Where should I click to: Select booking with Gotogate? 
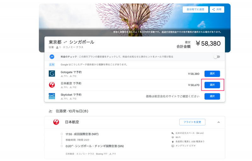212,74
